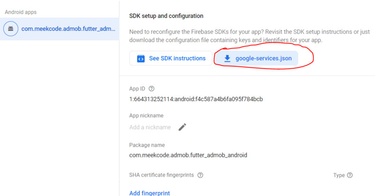Viewport: 375px width, 196px height.
Task: Click the Type column label
Action: [339, 175]
